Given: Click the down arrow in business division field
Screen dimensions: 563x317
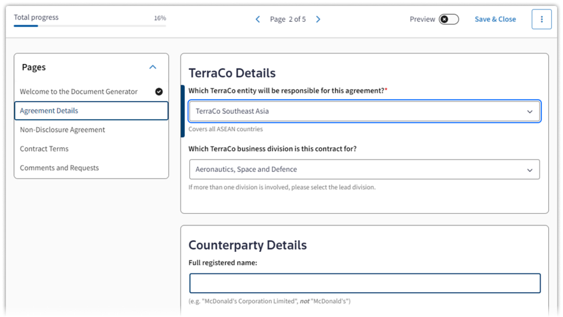Looking at the screenshot, I should coord(530,170).
